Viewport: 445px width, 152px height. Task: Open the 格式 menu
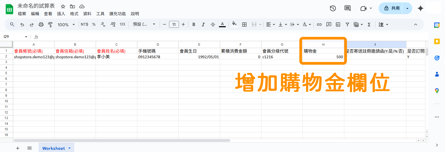pyautogui.click(x=74, y=14)
